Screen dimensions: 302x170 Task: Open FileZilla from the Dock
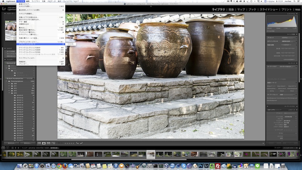(x=218, y=166)
